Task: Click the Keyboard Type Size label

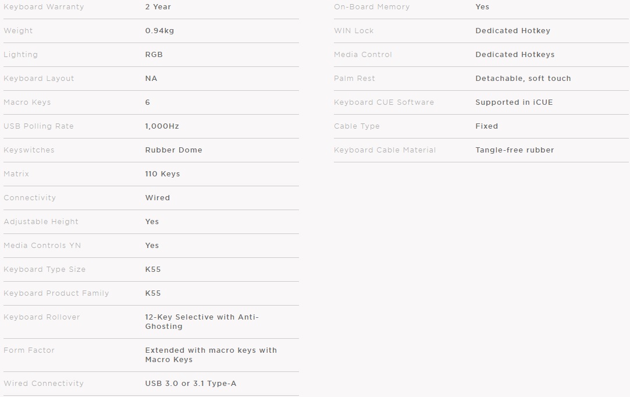Action: 45,270
